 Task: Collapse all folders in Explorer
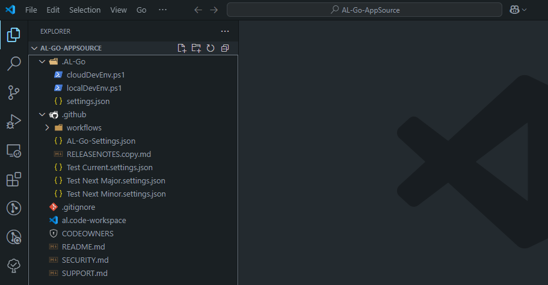(225, 48)
